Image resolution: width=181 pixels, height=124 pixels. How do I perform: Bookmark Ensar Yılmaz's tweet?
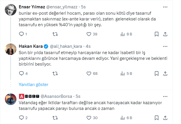coord(156,34)
